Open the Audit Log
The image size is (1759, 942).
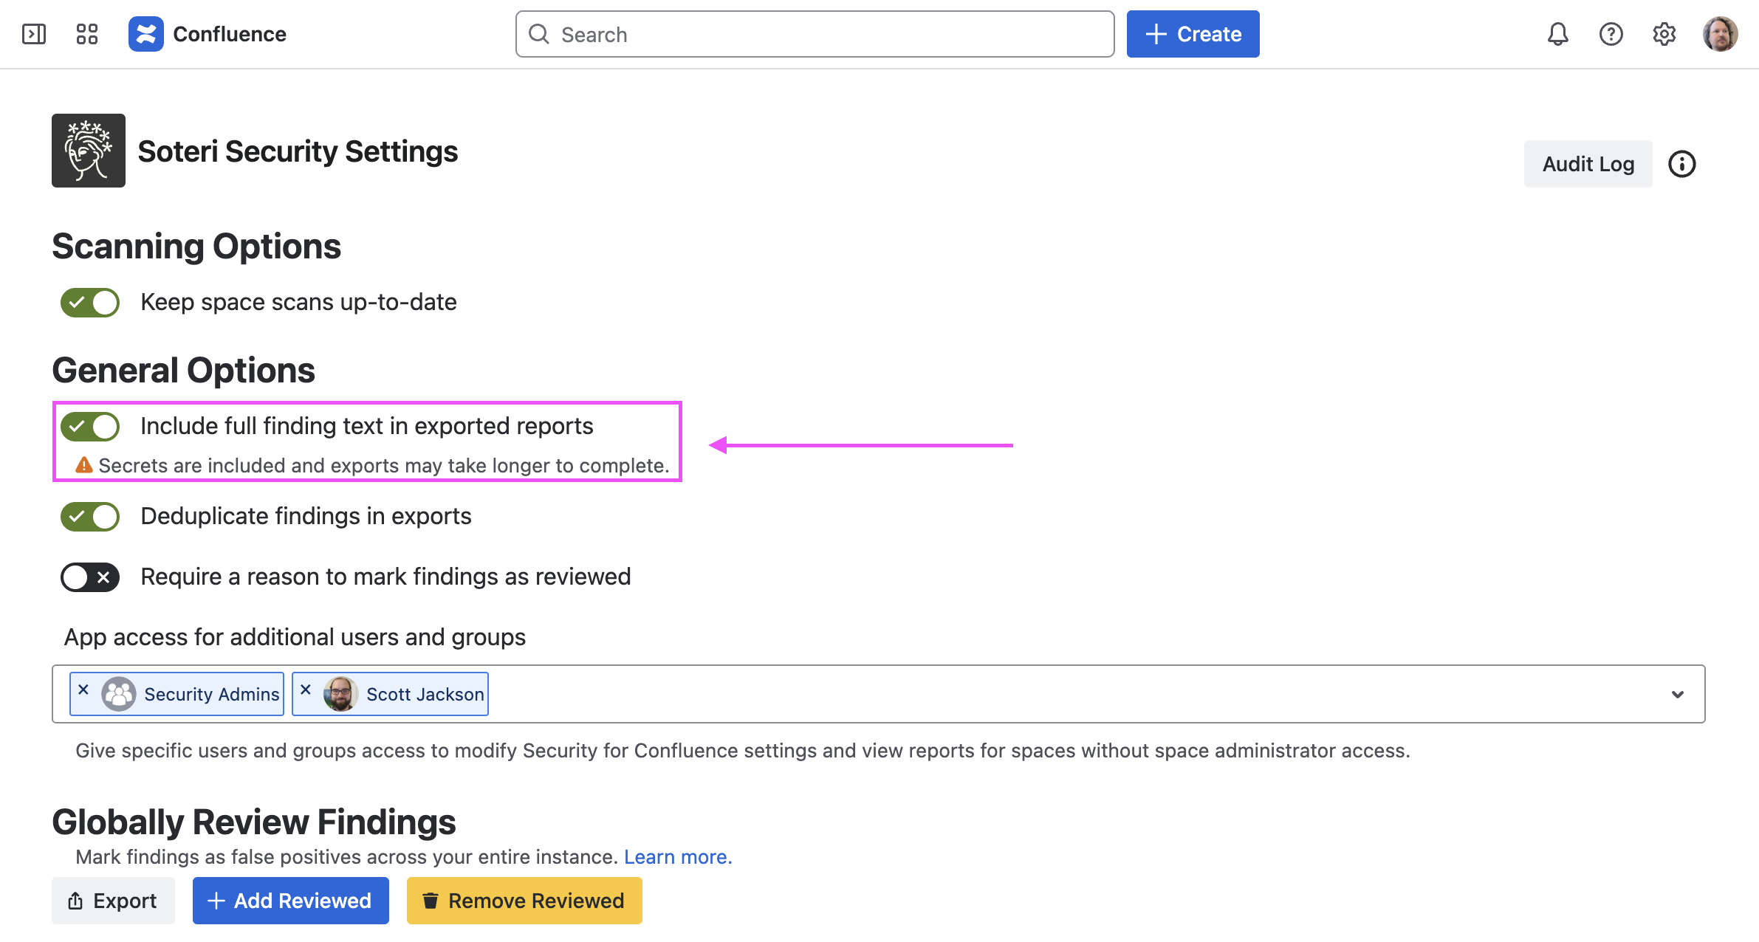tap(1588, 164)
